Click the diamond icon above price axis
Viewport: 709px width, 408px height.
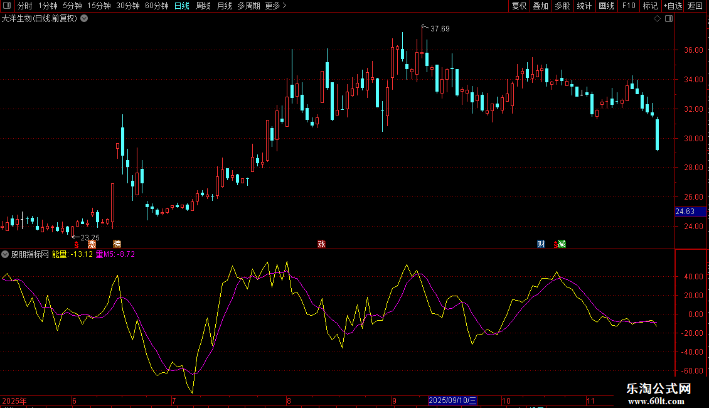[x=657, y=19]
